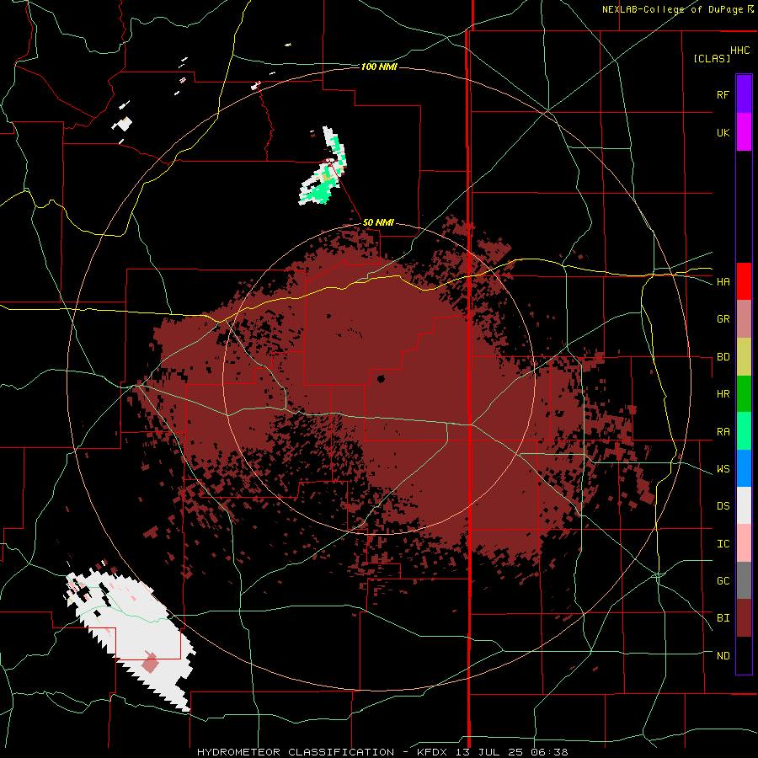Viewport: 758px width, 758px height.
Task: Click the RF legend label
Action: click(723, 94)
